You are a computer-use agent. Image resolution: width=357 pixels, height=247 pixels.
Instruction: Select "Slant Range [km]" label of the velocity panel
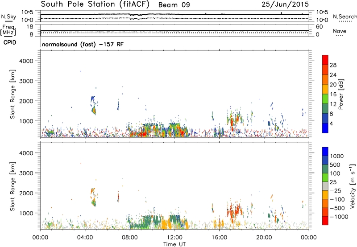coord(12,186)
